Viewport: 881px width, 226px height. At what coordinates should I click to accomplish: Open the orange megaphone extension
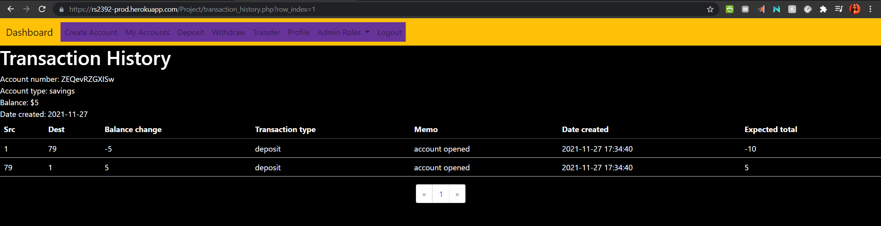click(761, 9)
